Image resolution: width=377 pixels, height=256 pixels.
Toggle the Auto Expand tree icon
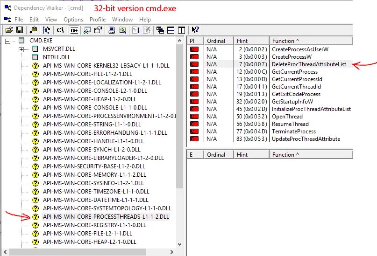[46, 30]
